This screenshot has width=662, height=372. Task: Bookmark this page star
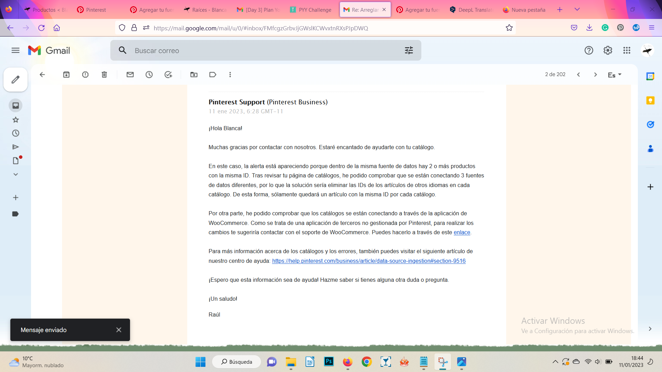click(509, 28)
